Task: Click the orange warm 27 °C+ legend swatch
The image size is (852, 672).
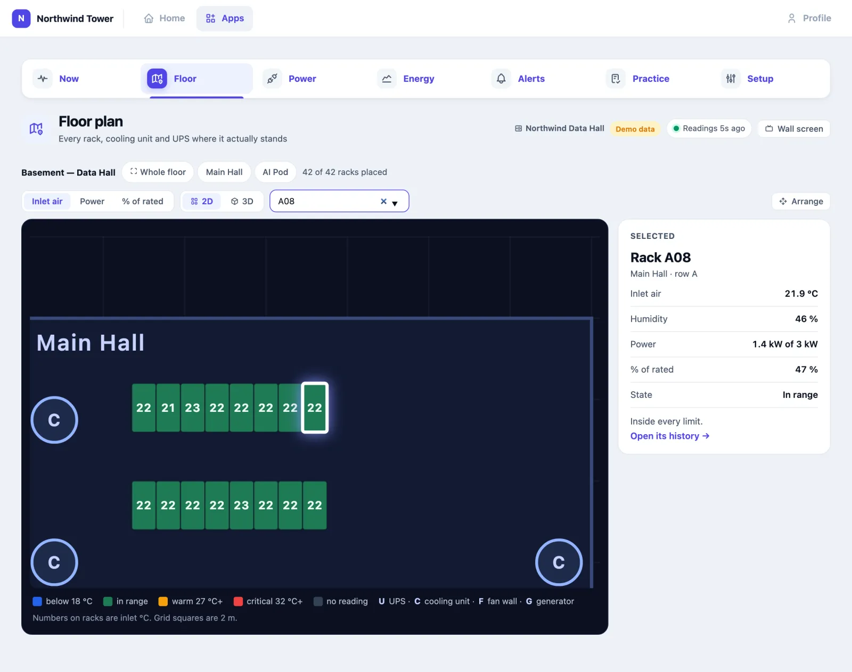Action: click(x=163, y=601)
